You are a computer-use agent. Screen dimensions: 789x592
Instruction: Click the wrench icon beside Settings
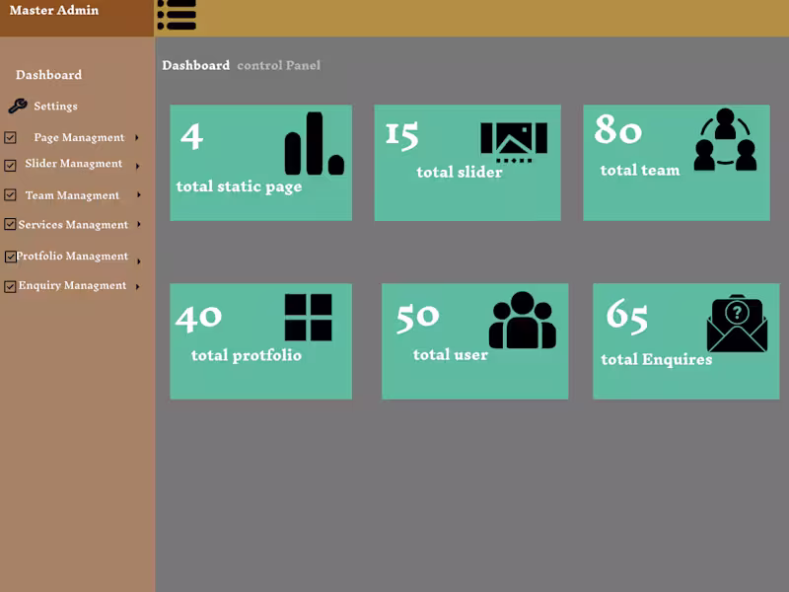click(18, 106)
